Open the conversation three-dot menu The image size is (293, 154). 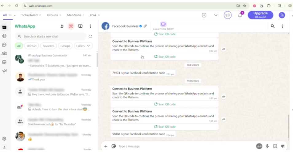coord(282,26)
